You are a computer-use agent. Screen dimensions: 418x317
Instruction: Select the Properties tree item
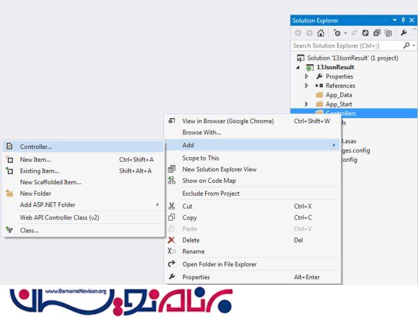click(x=339, y=76)
